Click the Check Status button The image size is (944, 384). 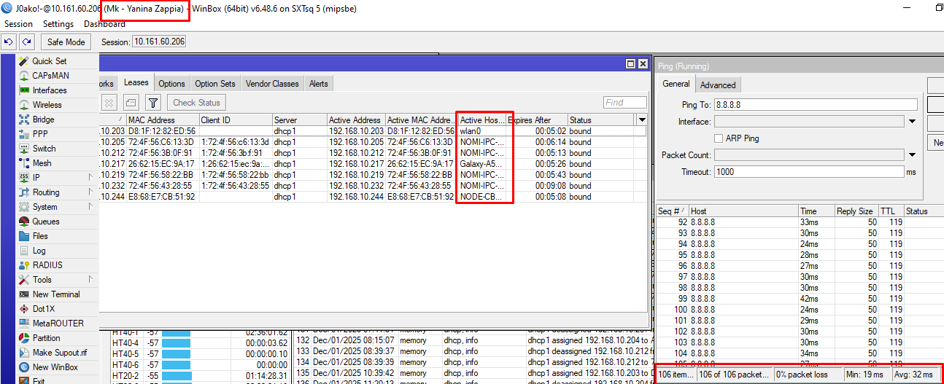coord(196,103)
